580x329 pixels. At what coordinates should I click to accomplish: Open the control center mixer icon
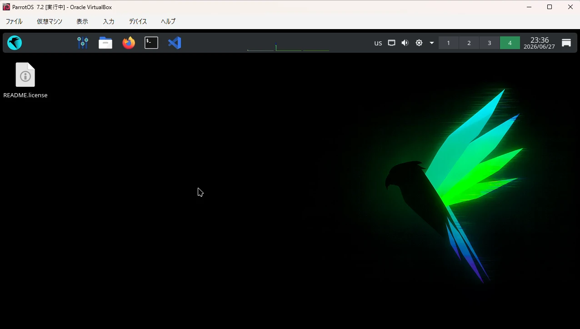[x=83, y=43]
